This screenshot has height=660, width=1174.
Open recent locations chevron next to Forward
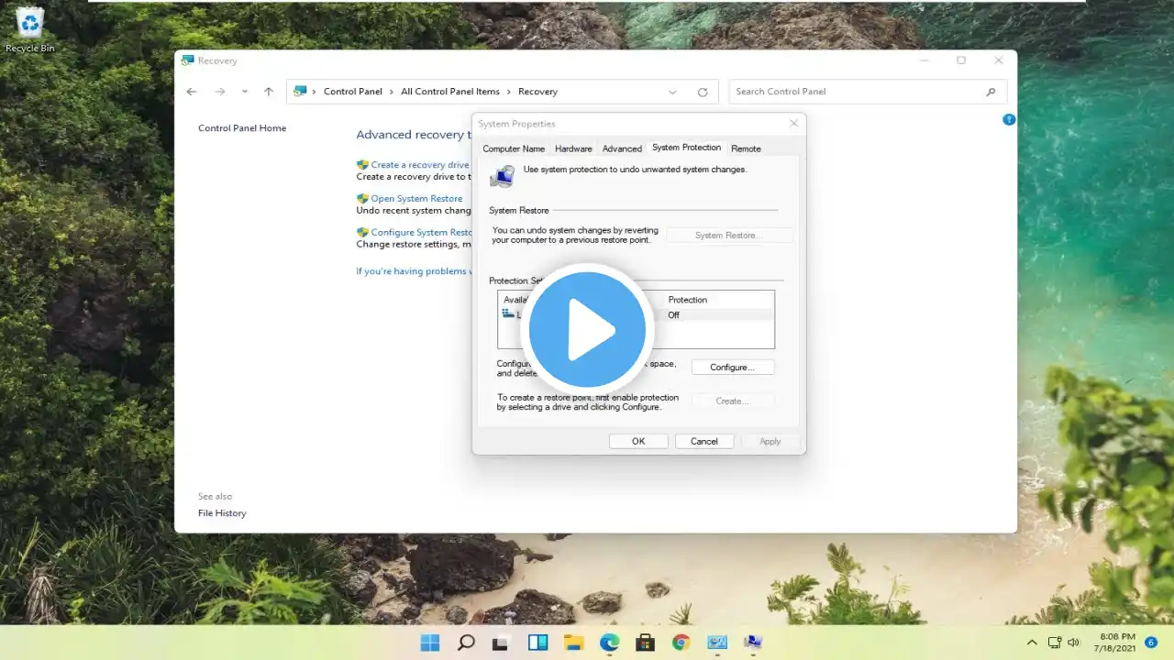point(244,92)
